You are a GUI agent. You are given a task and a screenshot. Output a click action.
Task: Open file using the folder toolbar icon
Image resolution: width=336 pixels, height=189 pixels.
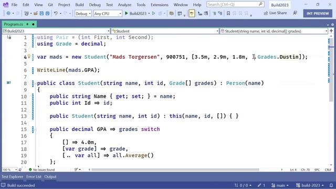pos(36,13)
